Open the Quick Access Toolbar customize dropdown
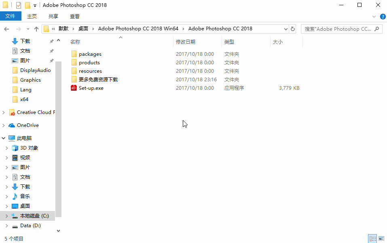Screen dimensions: 387x243 coord(35,5)
